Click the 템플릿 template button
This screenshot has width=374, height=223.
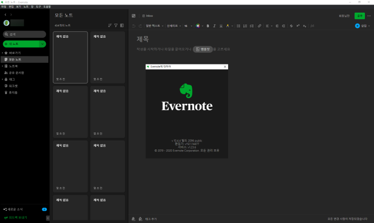203,49
